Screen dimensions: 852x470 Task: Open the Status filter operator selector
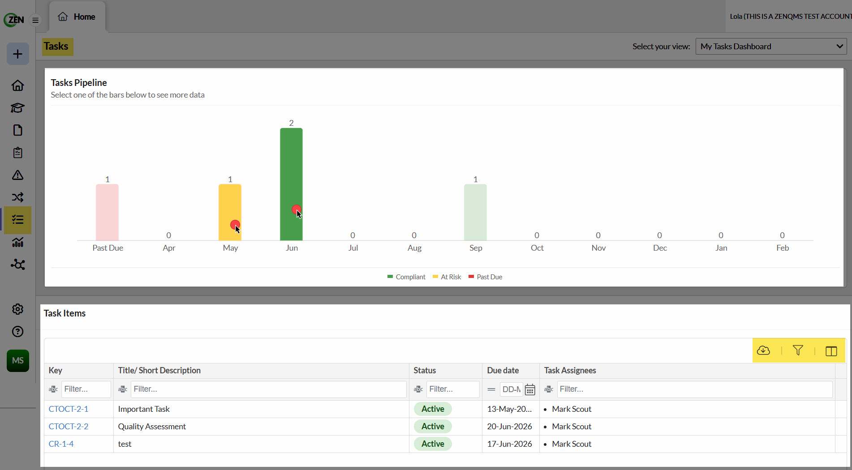coord(418,389)
